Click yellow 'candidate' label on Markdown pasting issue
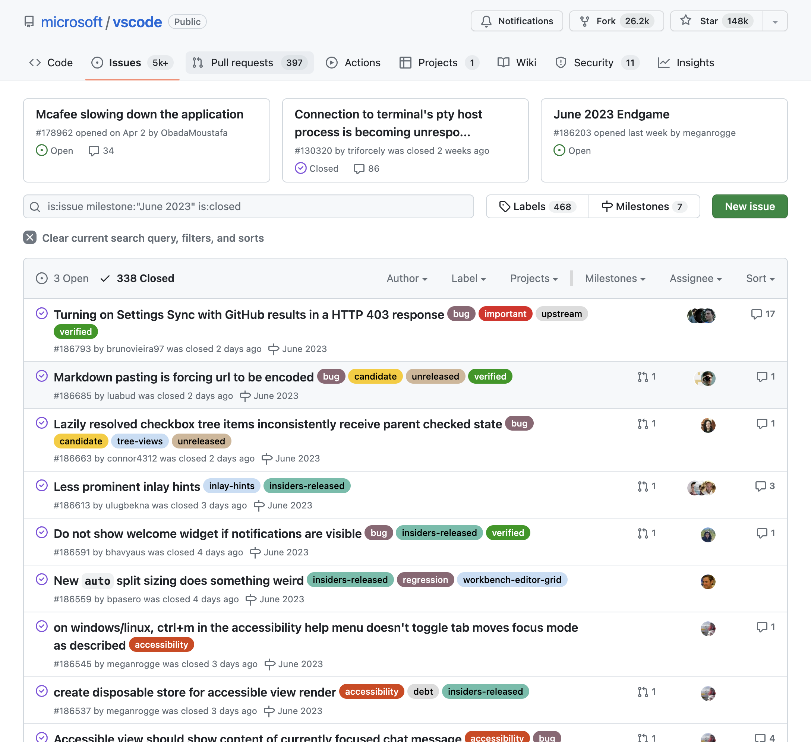Viewport: 811px width, 742px height. point(375,377)
